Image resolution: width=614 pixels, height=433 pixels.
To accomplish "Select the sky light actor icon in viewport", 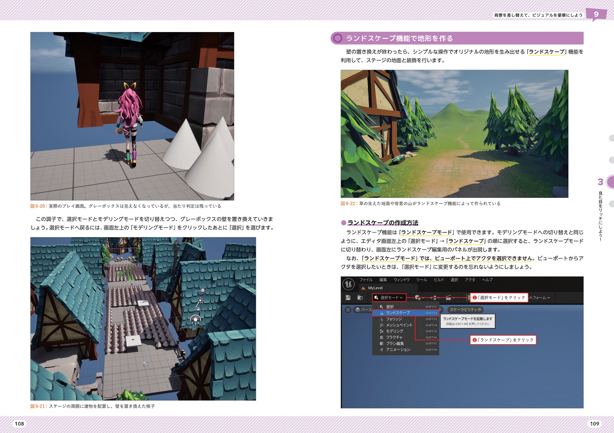I will [x=195, y=319].
